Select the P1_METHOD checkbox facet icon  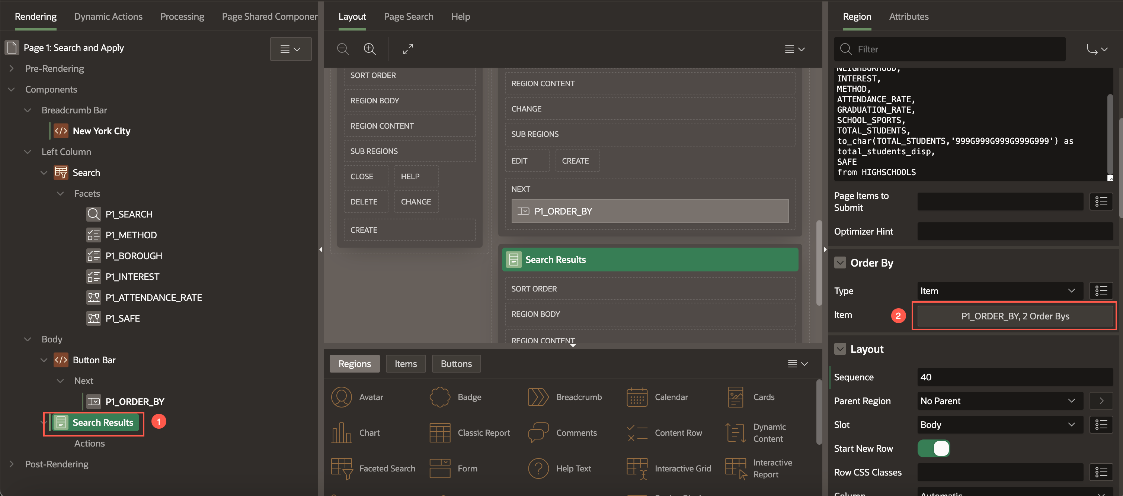coord(93,235)
